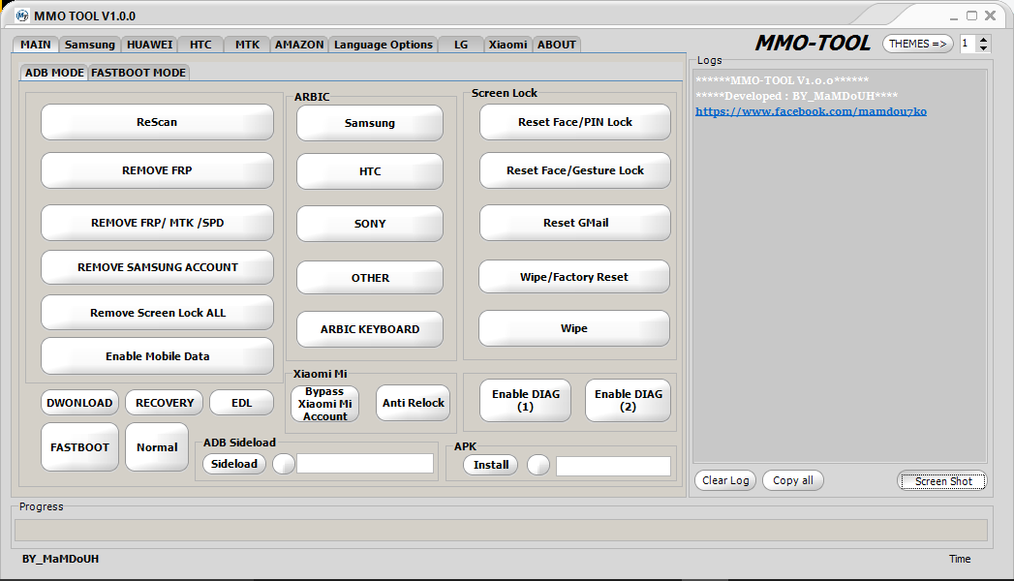
Task: Click Samsung in ARBIC group
Action: pos(370,123)
